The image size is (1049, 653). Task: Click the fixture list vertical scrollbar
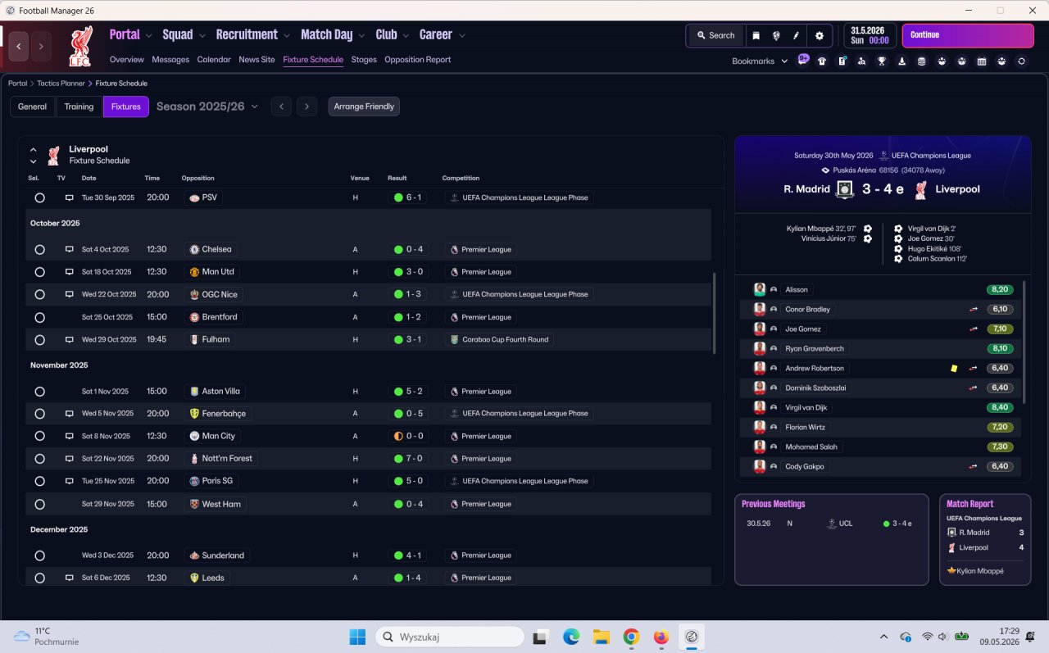tap(714, 313)
